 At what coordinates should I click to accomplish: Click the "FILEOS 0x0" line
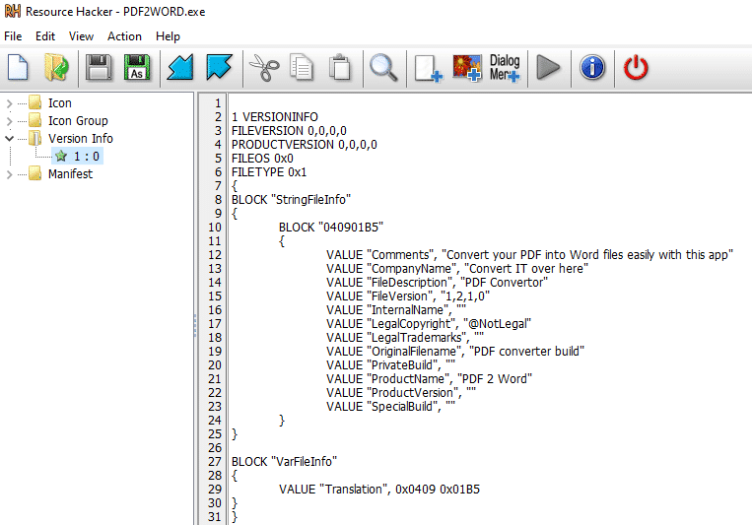tap(262, 159)
